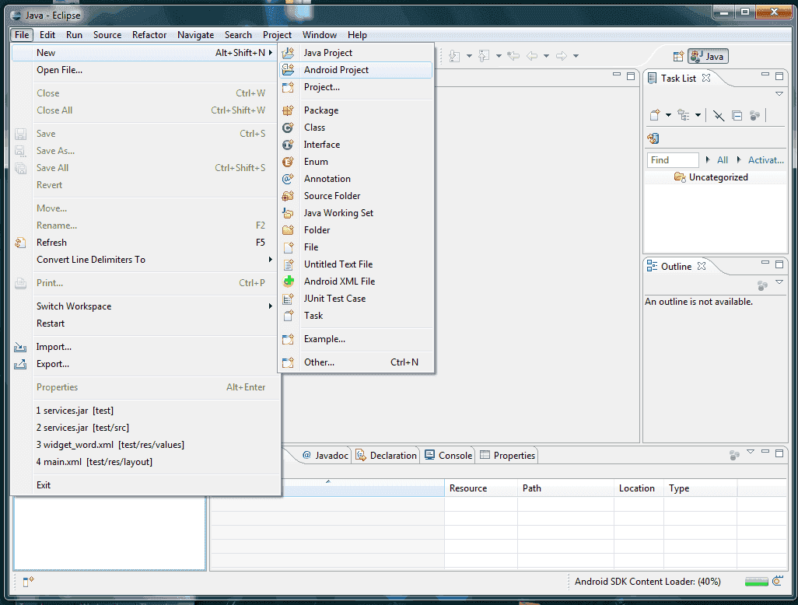Switch to the Console tab
The width and height of the screenshot is (798, 605).
pyautogui.click(x=448, y=456)
